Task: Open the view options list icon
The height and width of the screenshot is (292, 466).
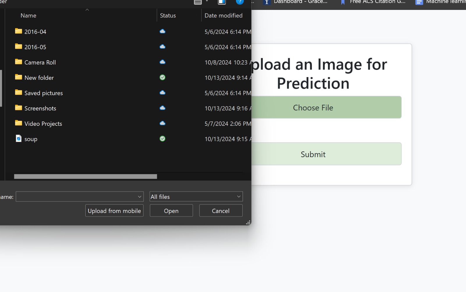Action: tap(198, 2)
